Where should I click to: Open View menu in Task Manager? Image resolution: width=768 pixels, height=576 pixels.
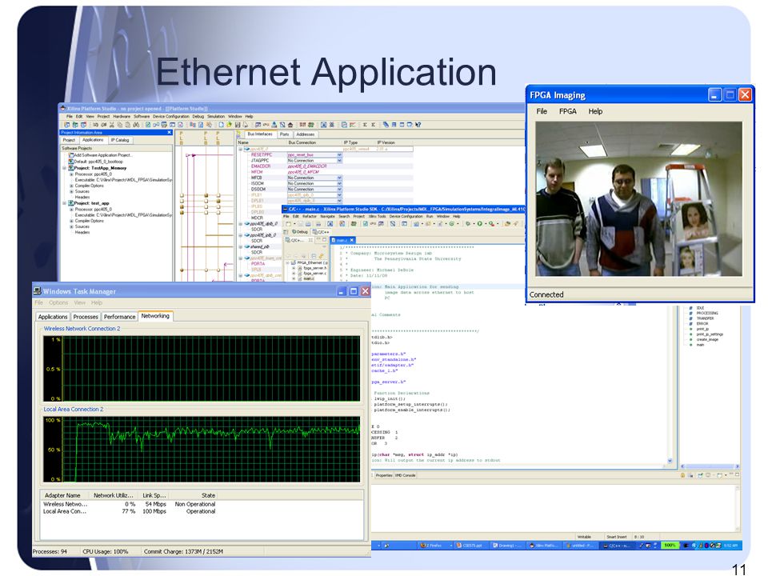pos(79,302)
